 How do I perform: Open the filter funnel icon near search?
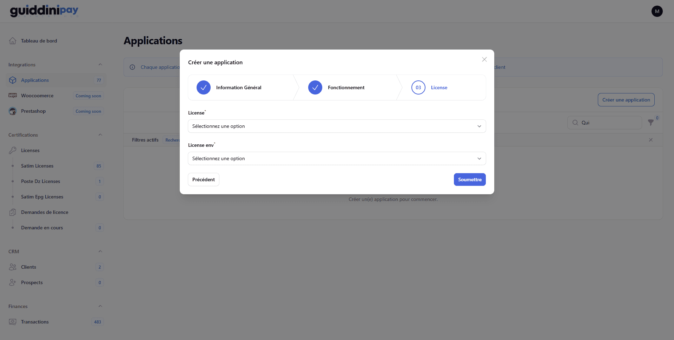[651, 123]
